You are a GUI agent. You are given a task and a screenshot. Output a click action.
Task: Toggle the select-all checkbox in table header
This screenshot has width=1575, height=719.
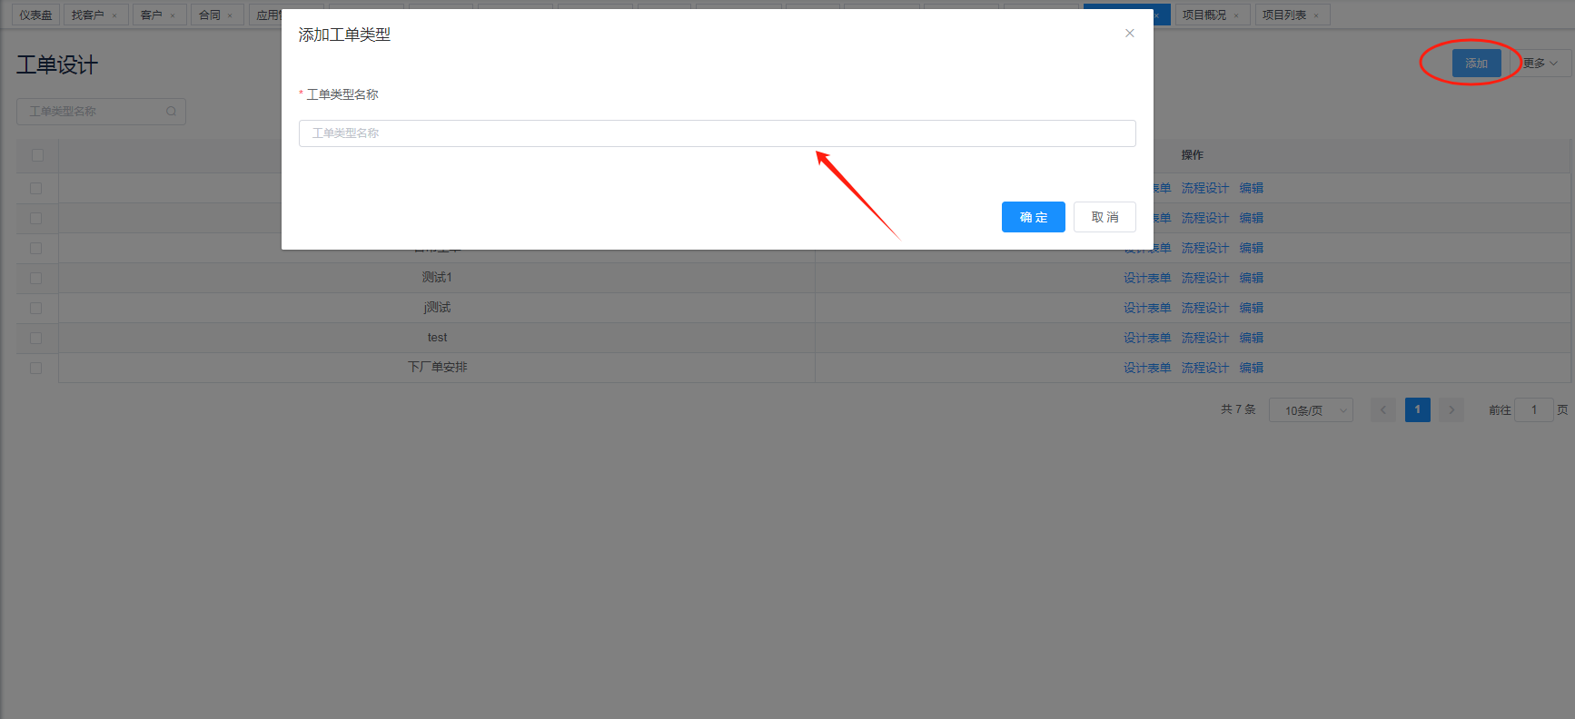[x=37, y=155]
